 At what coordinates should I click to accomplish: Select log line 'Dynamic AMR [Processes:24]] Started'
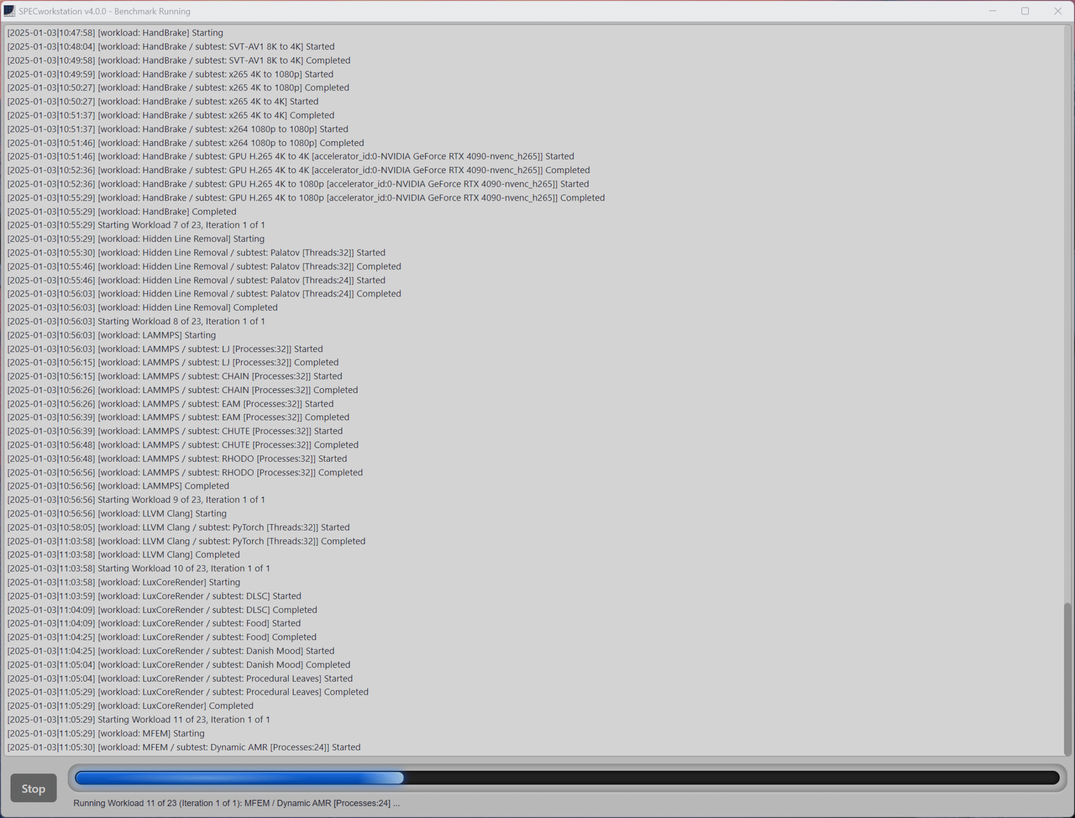coord(184,747)
